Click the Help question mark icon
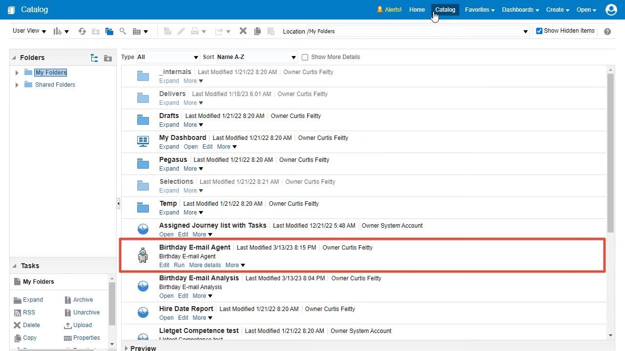This screenshot has width=625, height=351. [x=607, y=31]
